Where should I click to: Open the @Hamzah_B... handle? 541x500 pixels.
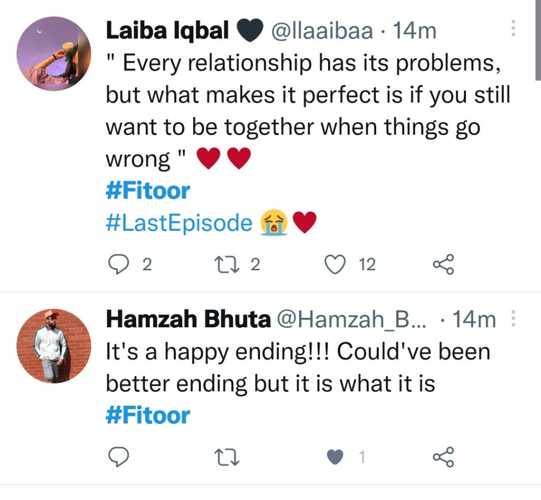tap(351, 320)
